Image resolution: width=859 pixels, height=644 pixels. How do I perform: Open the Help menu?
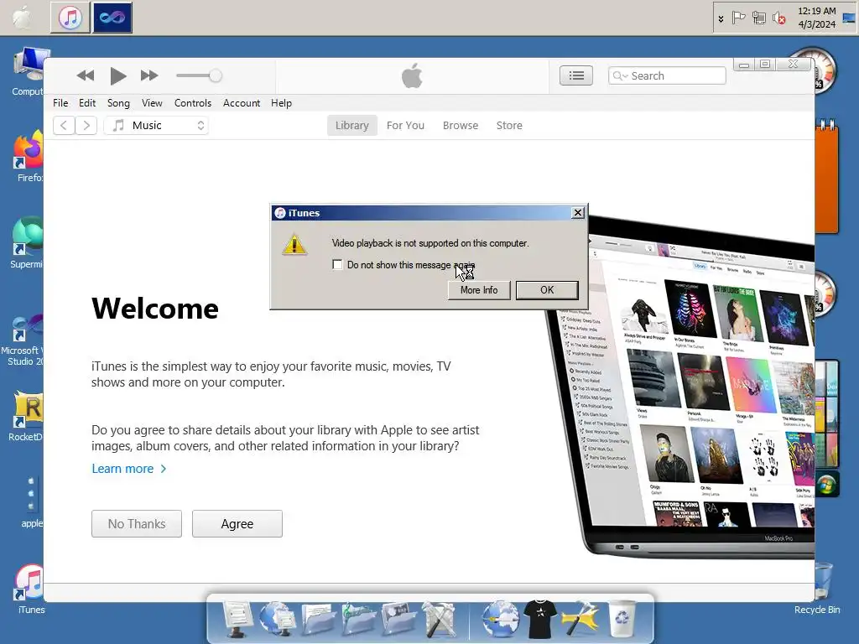[x=281, y=103]
